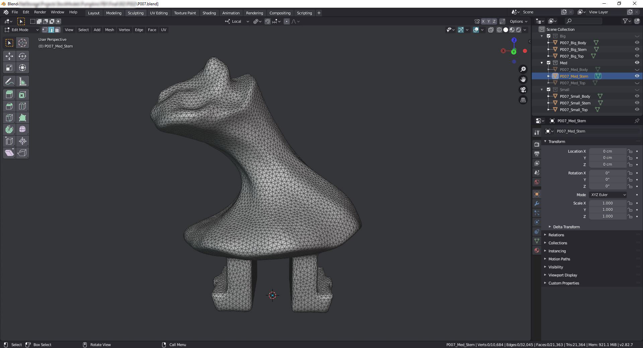Screen dimensions: 643x348
Task: Activate the Extrude Region tool
Action: tap(9, 95)
